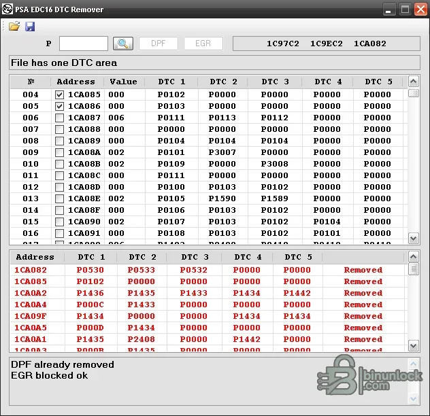Click the "DPF already removed" log line
Viewport: 430px width, 416px height.
pyautogui.click(x=62, y=365)
